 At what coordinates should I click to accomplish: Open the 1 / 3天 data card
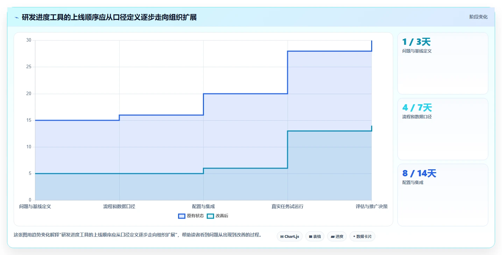point(443,63)
